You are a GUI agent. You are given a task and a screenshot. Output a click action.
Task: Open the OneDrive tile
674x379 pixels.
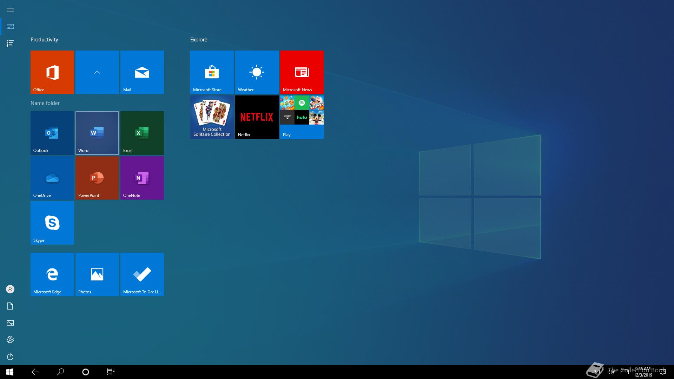point(52,178)
